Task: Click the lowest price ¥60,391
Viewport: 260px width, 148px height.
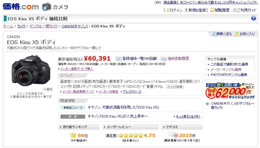Action: click(97, 58)
